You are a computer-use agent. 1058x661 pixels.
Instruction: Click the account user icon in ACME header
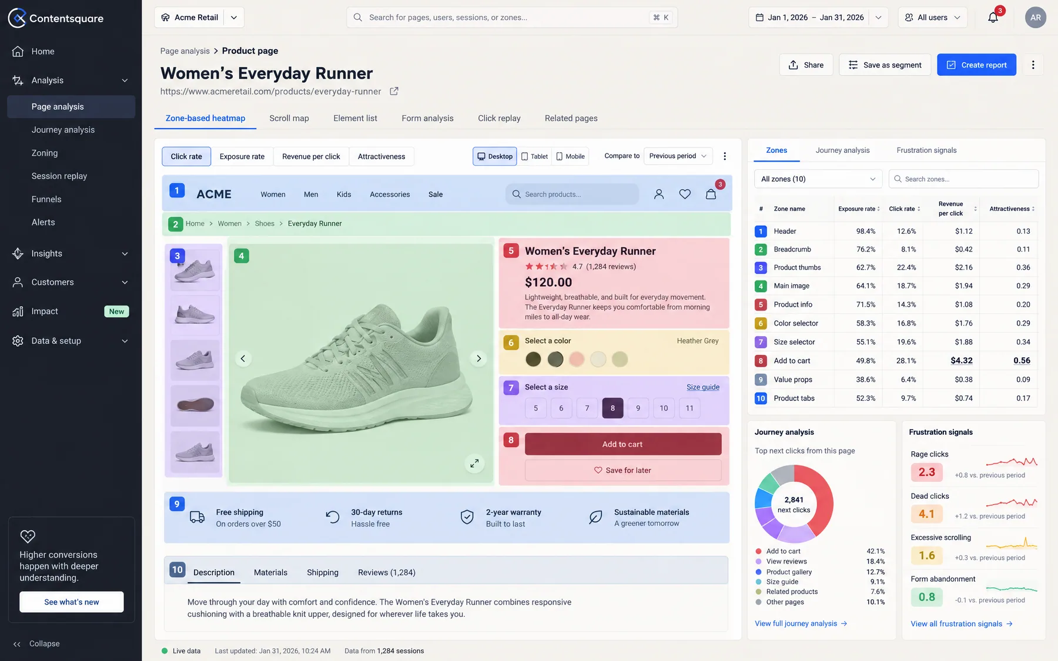click(659, 194)
